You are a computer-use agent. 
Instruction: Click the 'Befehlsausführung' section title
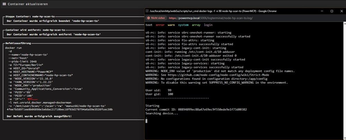pyautogui.click(x=18, y=44)
